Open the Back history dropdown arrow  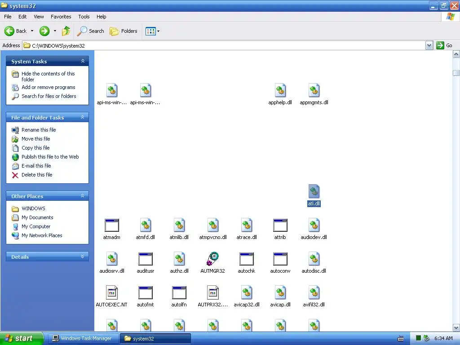32,31
